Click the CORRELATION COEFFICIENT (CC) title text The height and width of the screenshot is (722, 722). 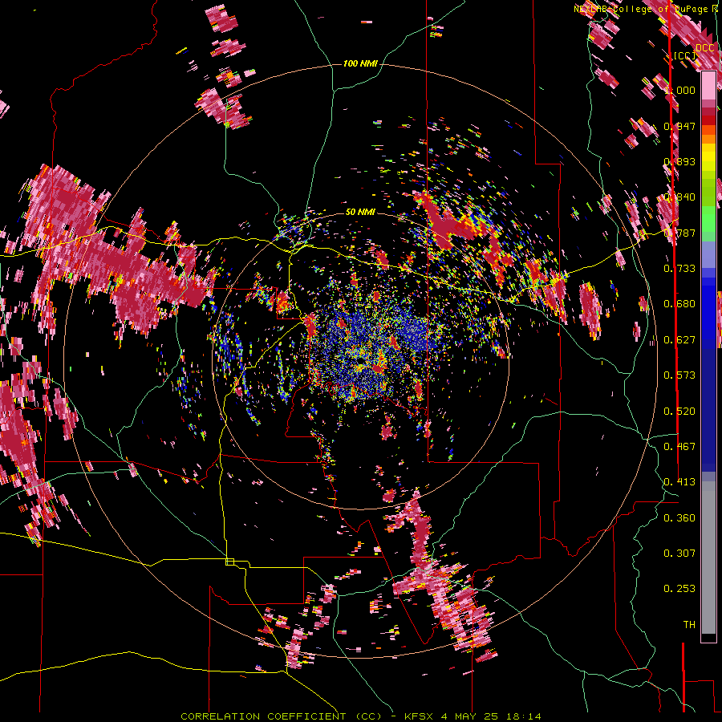point(282,716)
